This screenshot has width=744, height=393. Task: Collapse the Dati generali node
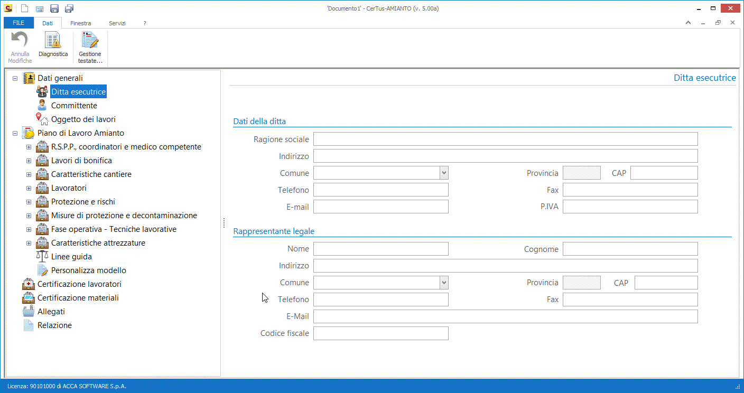pyautogui.click(x=15, y=78)
